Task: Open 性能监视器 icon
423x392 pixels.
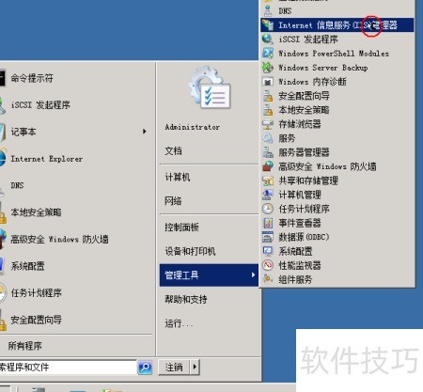Action: coord(268,265)
